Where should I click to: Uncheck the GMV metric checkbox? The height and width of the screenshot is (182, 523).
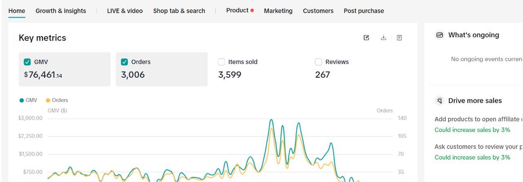(x=27, y=62)
